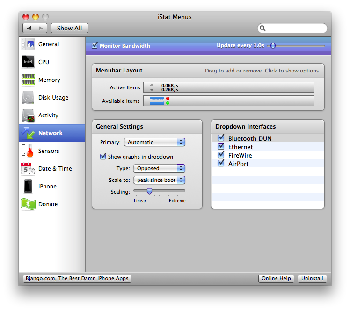Click the Activity label in sidebar

click(48, 116)
